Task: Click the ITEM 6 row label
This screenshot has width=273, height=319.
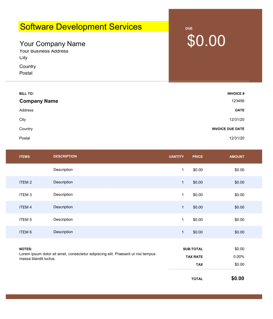Action: [x=26, y=232]
